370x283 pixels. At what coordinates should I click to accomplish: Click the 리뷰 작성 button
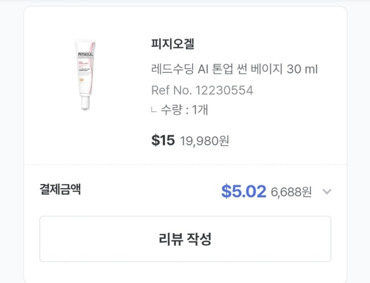tap(185, 239)
